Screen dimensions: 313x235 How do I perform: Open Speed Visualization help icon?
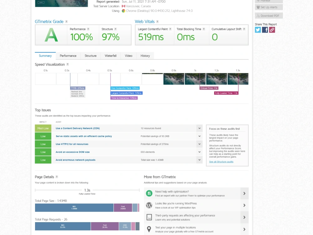click(x=68, y=64)
